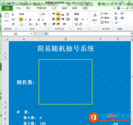133x125 pixels.
Task: Click the Decrease Decimal icon
Action: [x=80, y=24]
